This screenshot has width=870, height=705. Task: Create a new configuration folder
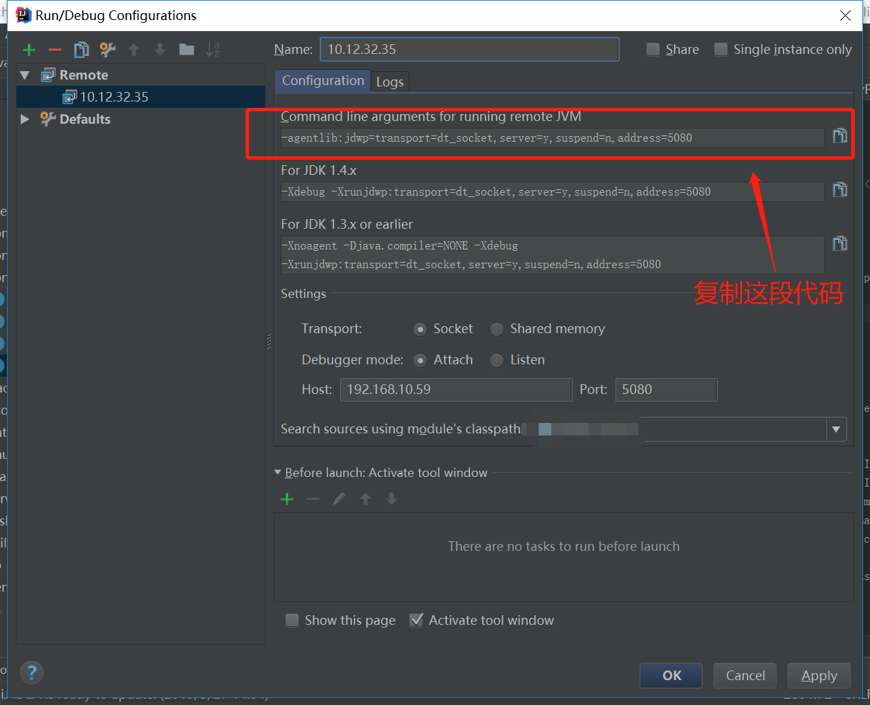[186, 49]
